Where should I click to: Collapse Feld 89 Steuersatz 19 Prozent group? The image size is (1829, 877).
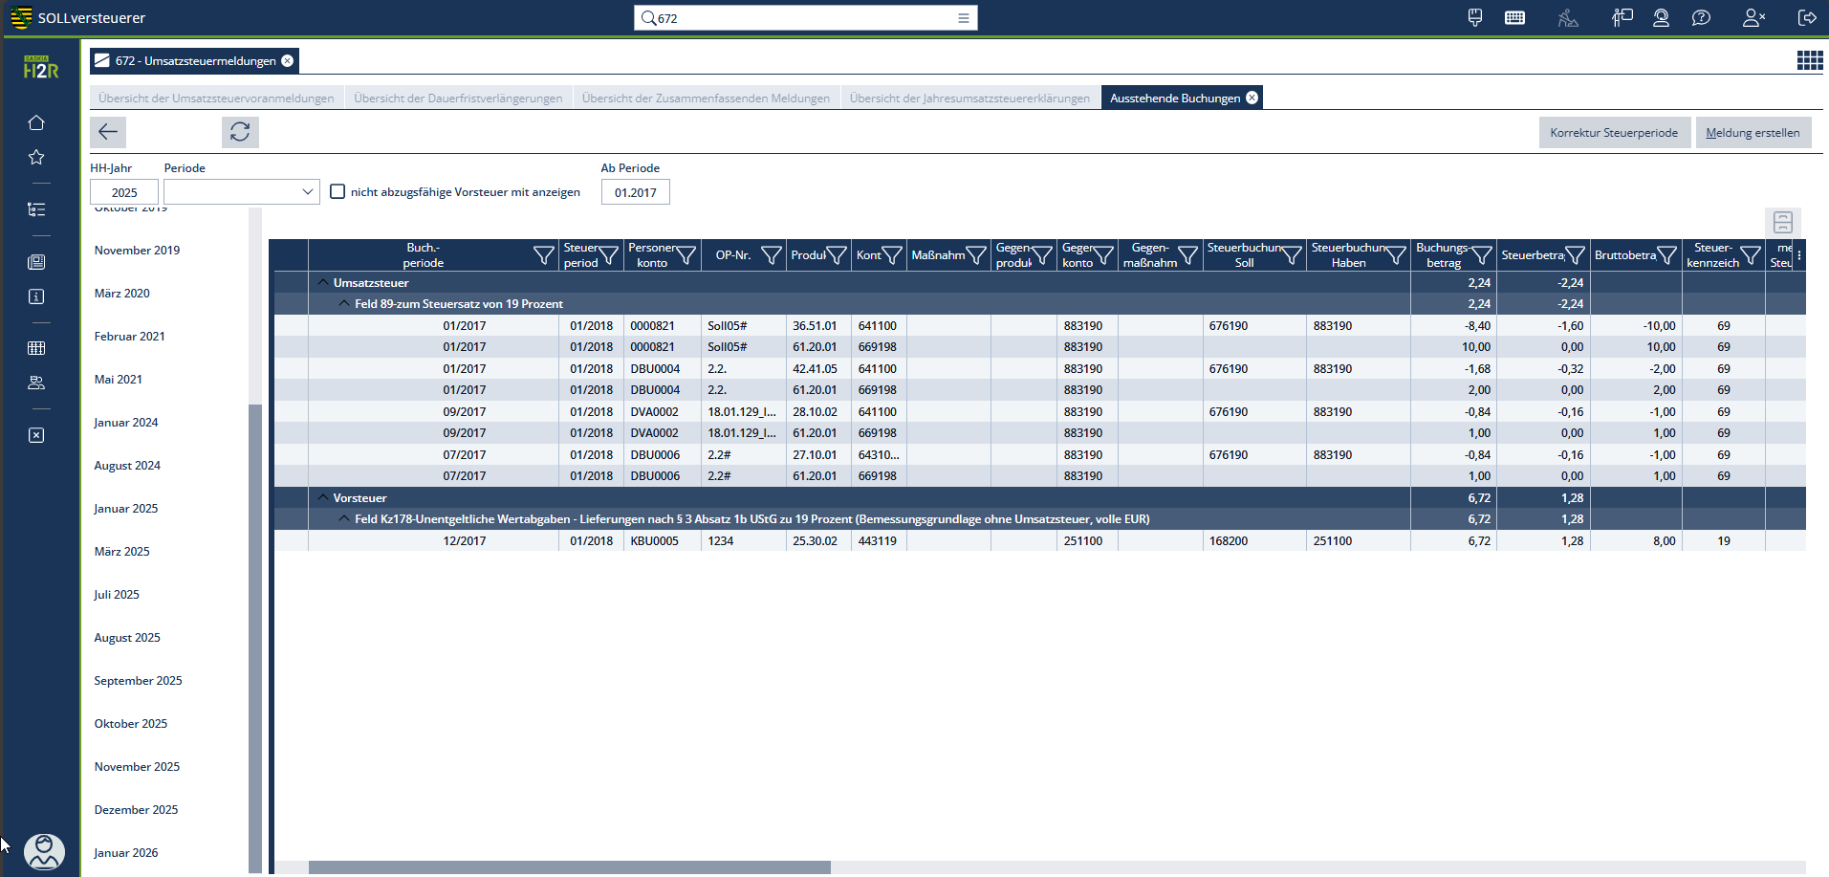click(x=344, y=304)
